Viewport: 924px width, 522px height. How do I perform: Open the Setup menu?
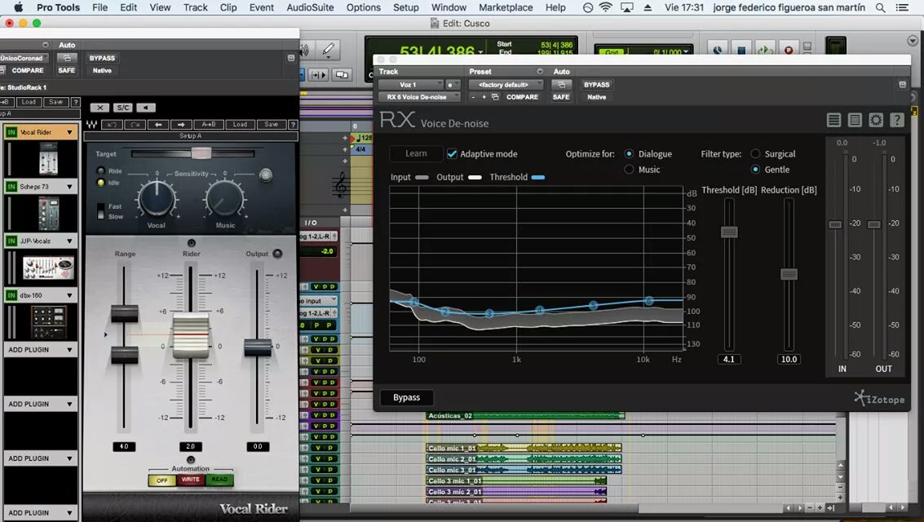pyautogui.click(x=405, y=7)
